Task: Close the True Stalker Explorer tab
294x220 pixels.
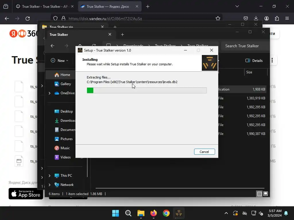Action: [x=110, y=34]
